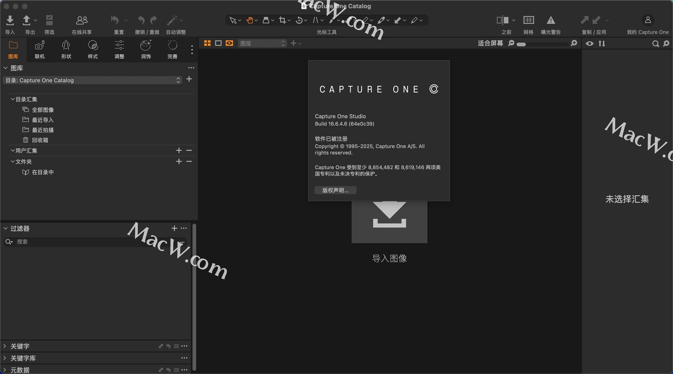
Task: Toggle browser visibility with the eye icon
Action: [590, 44]
